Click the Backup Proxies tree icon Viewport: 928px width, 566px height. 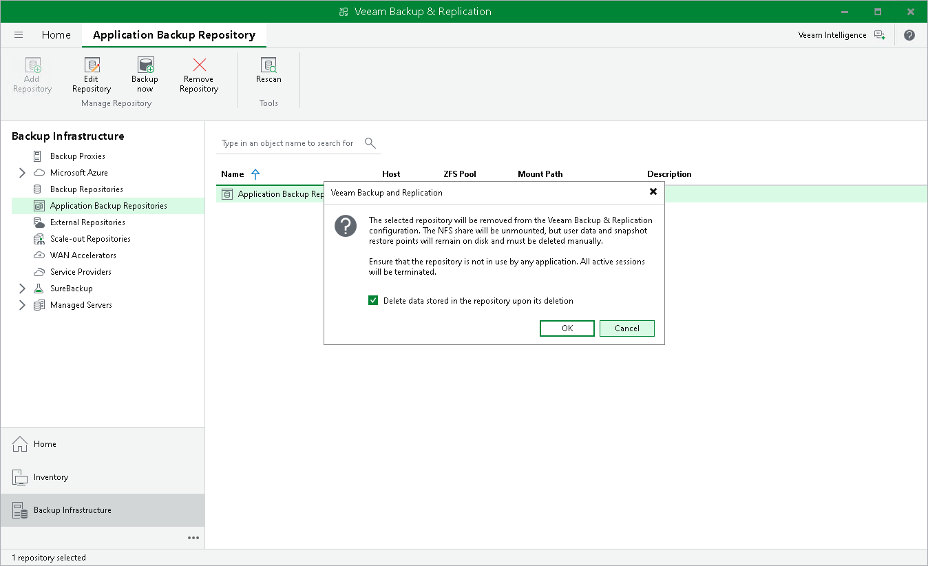pyautogui.click(x=37, y=156)
